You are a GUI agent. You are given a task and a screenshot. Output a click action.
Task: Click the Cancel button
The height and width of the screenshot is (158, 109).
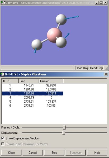tap(33, 153)
